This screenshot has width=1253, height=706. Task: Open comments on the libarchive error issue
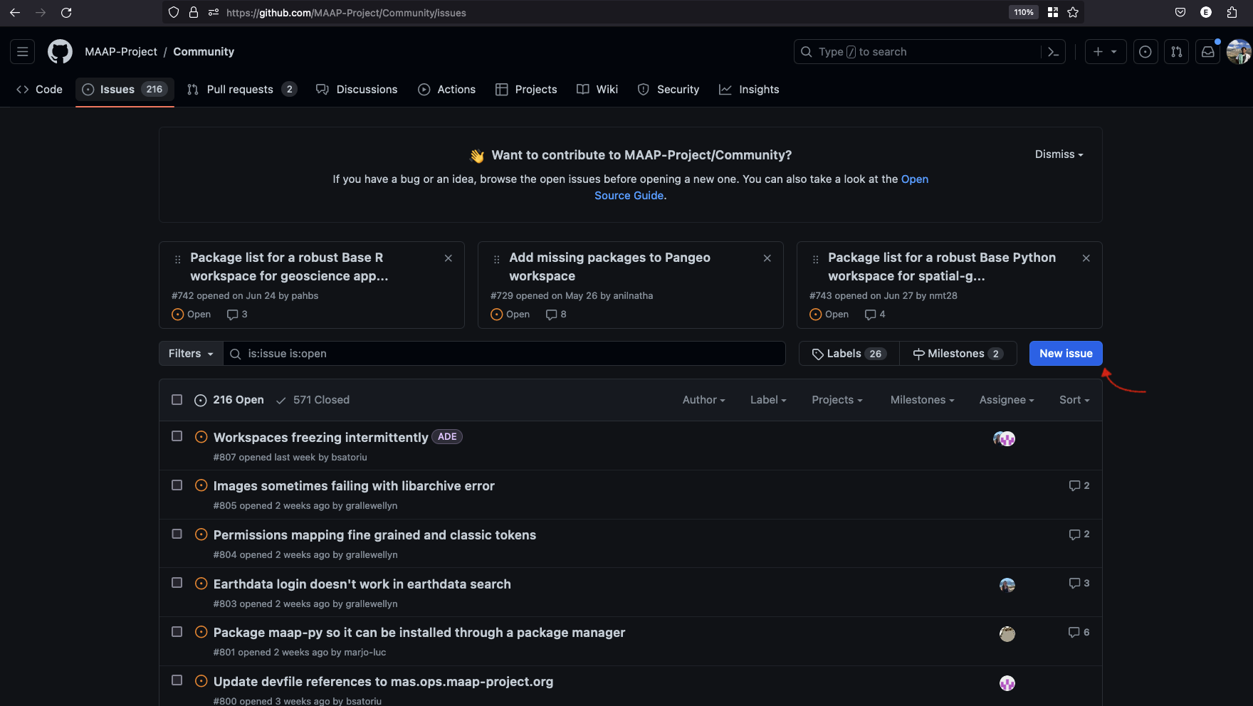click(x=1079, y=486)
